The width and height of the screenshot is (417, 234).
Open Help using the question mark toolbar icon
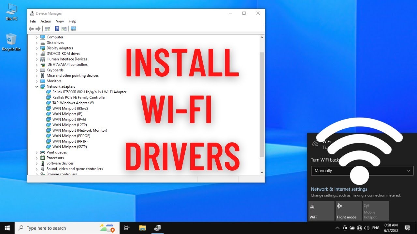[57, 29]
